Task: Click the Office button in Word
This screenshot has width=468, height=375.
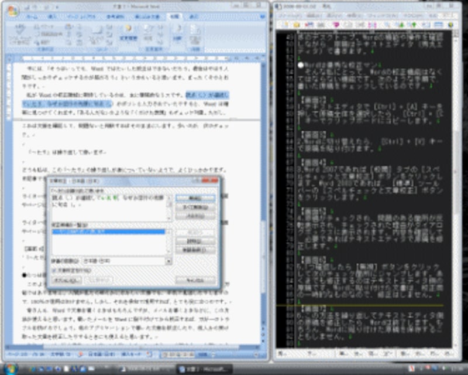Action: tap(12, 11)
